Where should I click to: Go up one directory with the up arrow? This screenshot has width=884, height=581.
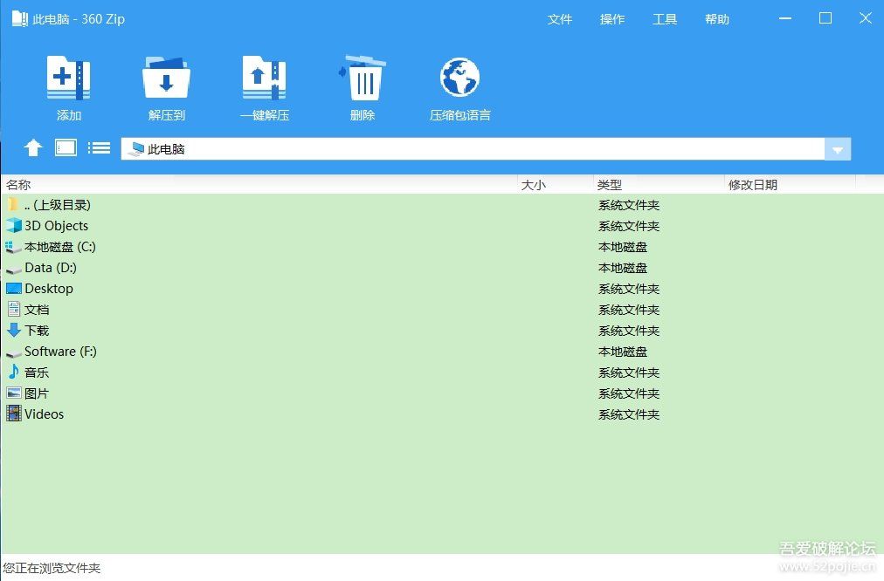33,148
